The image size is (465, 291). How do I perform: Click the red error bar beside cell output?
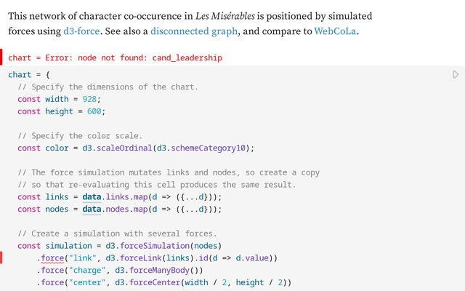(1, 57)
